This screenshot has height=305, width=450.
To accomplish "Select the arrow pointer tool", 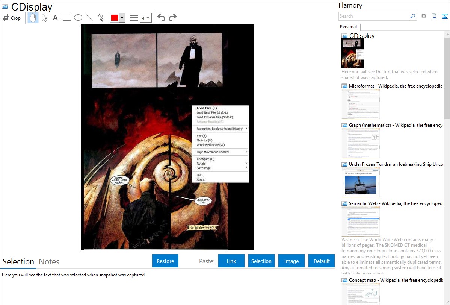I will 44,18.
